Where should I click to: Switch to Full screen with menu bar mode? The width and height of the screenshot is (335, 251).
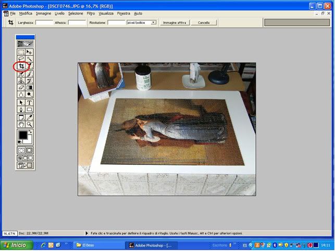coord(25,158)
